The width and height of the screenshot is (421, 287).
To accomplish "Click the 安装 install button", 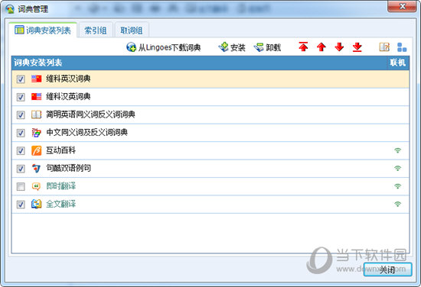I will coord(232,47).
